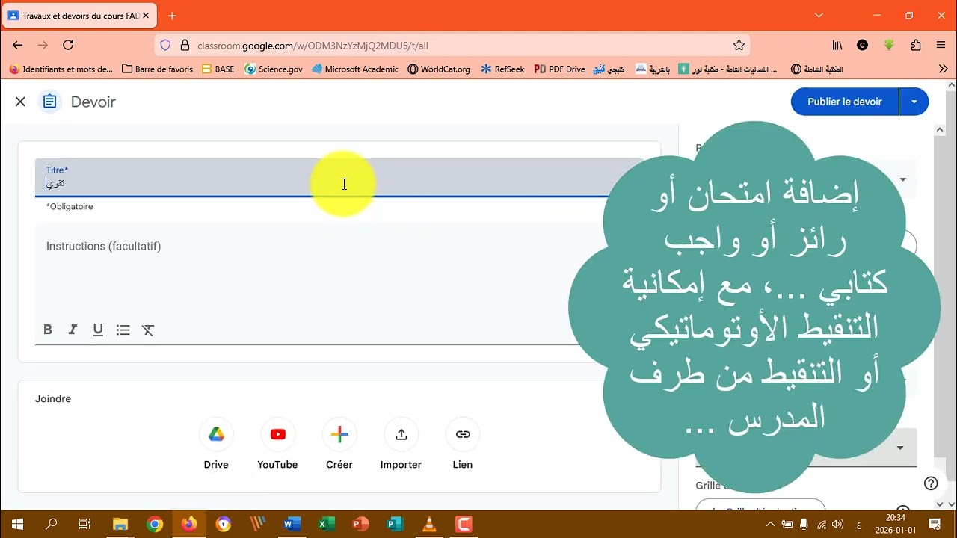Open the volume control in the tray

point(837,524)
